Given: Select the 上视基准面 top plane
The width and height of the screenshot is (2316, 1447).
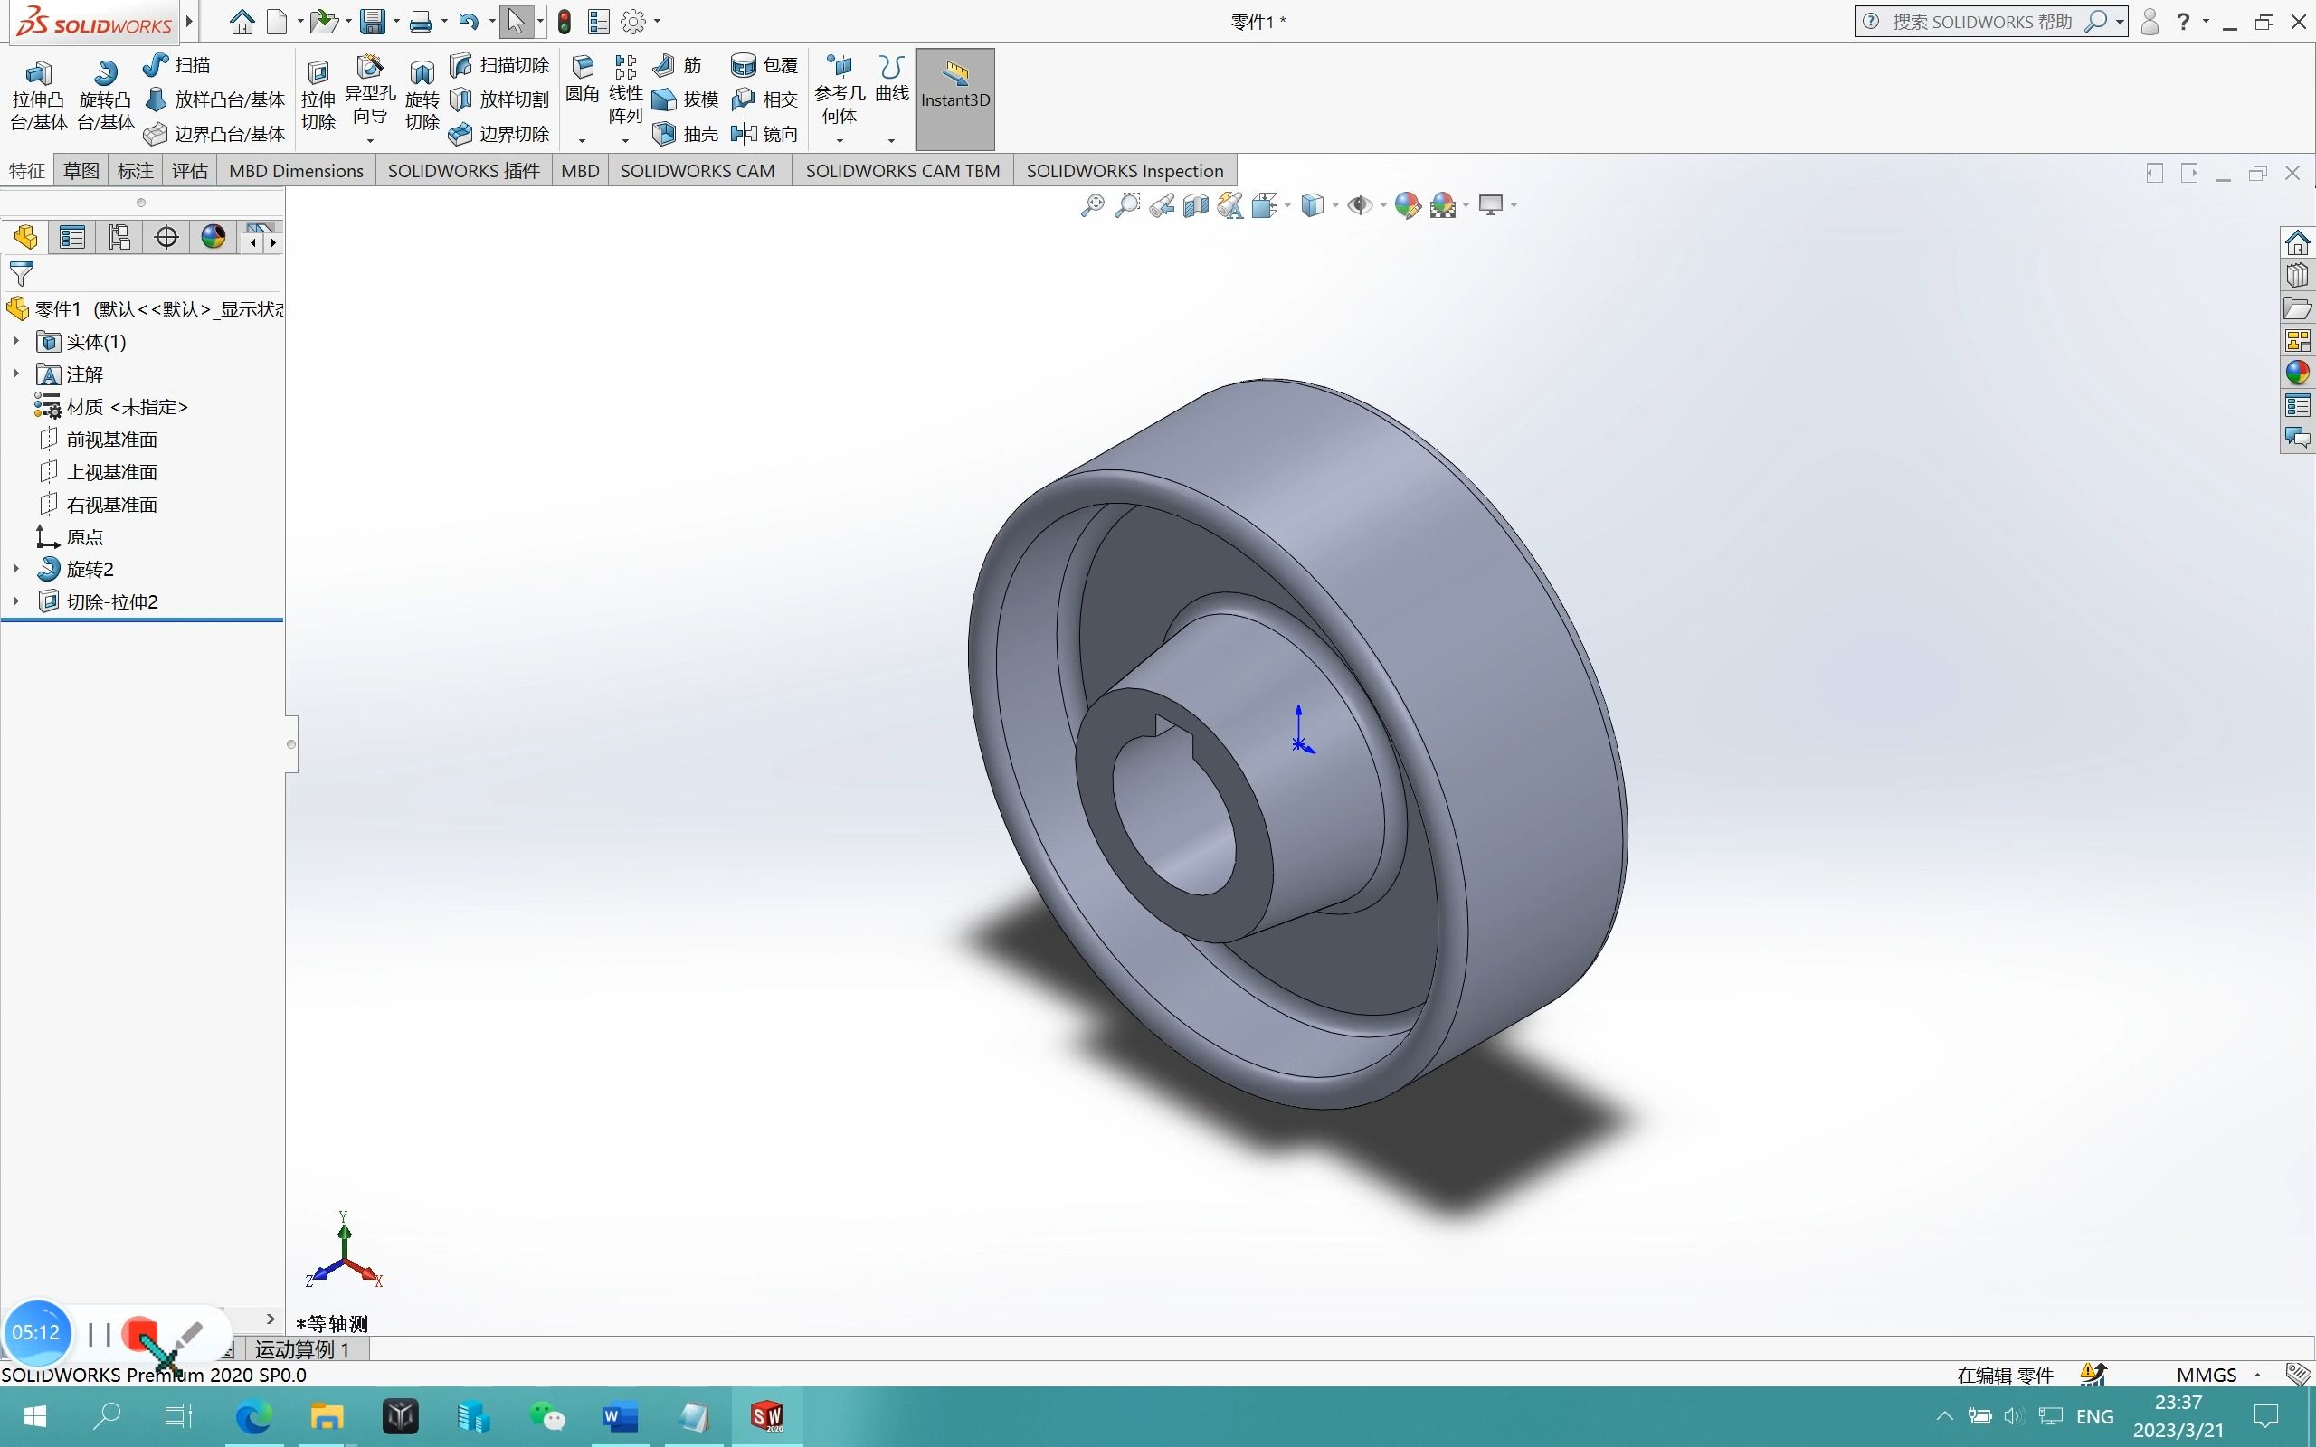Looking at the screenshot, I should [98, 472].
